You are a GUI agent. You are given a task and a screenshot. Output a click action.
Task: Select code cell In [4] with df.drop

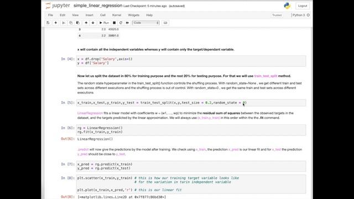pyautogui.click(x=191, y=61)
